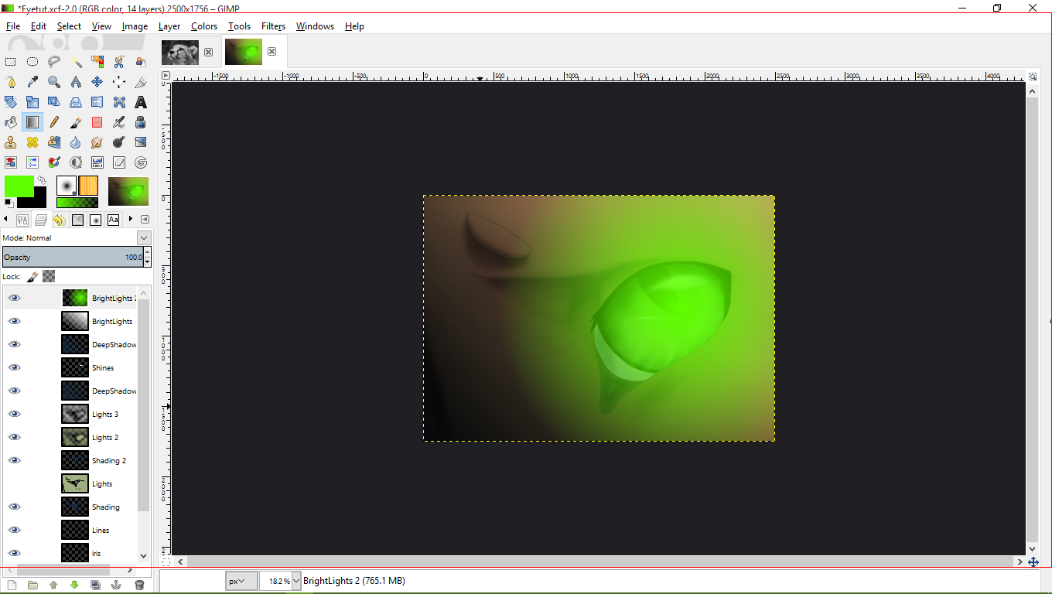Screen dimensions: 1052x594
Task: Raise the selected layer one step
Action: [53, 585]
